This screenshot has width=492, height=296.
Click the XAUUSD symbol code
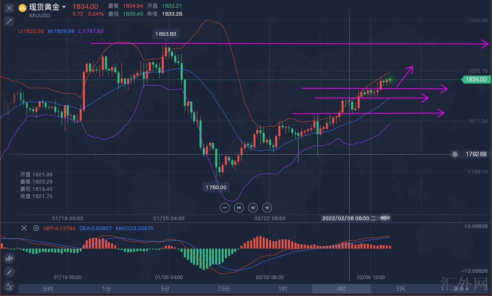(x=39, y=16)
